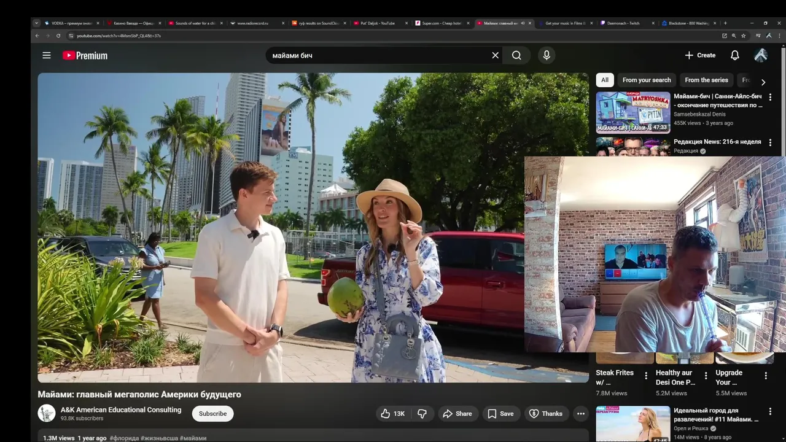
Task: Save the video to a playlist
Action: tap(500, 414)
